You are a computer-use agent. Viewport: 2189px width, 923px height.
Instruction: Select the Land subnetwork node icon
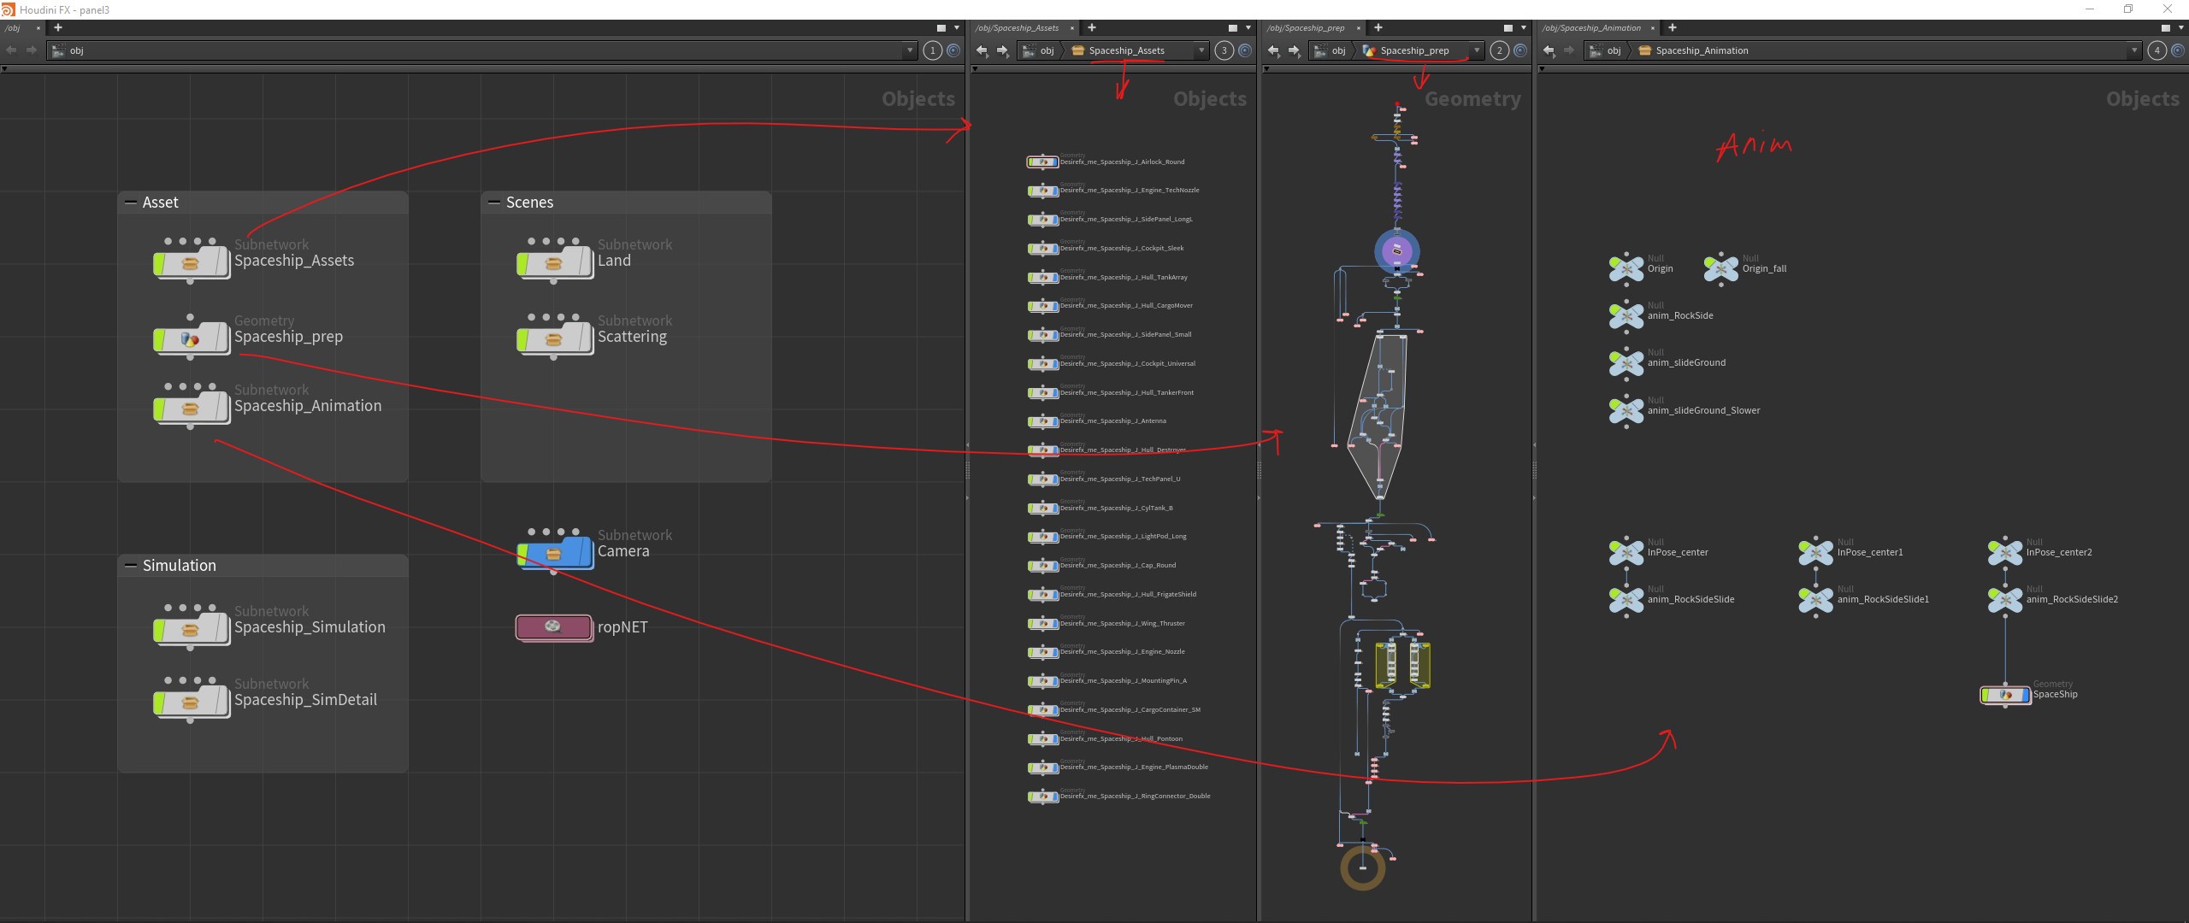click(x=556, y=263)
